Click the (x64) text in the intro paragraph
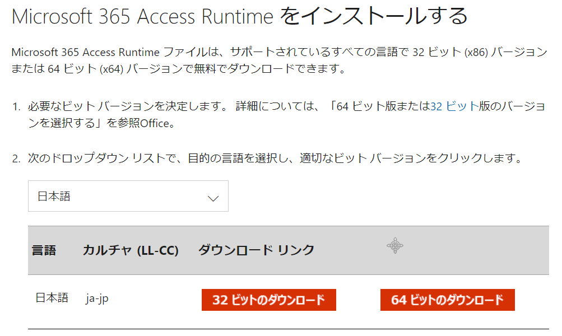Viewport: 562px width, 336px height. pos(111,69)
